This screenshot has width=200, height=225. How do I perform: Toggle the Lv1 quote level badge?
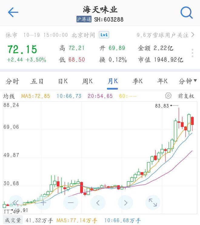104,35
